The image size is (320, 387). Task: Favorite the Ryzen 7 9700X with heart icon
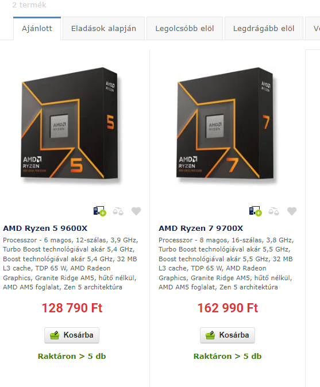292,211
